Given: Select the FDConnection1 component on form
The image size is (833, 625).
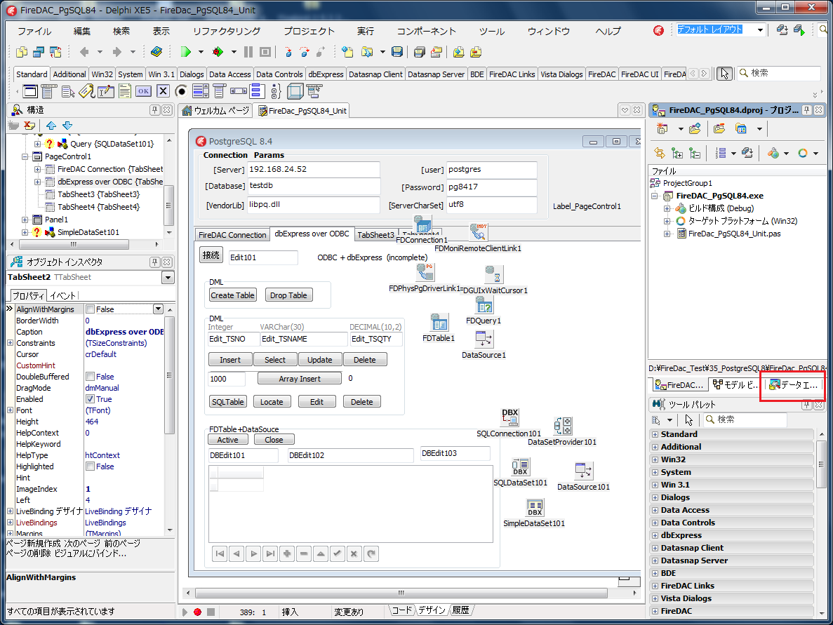Looking at the screenshot, I should [422, 224].
